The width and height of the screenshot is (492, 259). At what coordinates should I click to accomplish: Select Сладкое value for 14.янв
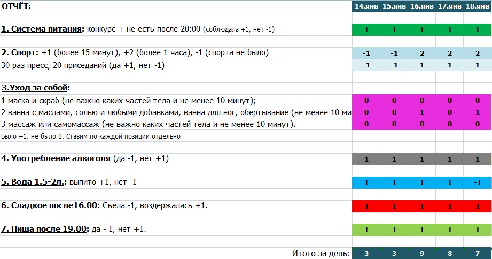(366, 206)
